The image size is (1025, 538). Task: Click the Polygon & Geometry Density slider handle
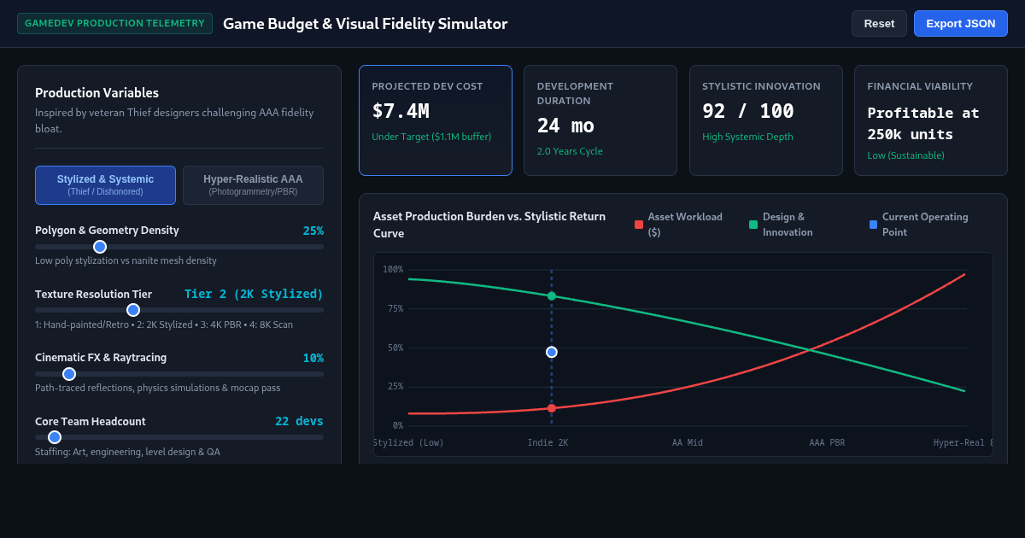click(x=100, y=247)
